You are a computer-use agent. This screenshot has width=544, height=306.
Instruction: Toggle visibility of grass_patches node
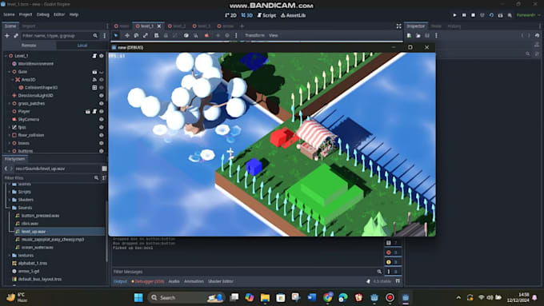click(102, 104)
